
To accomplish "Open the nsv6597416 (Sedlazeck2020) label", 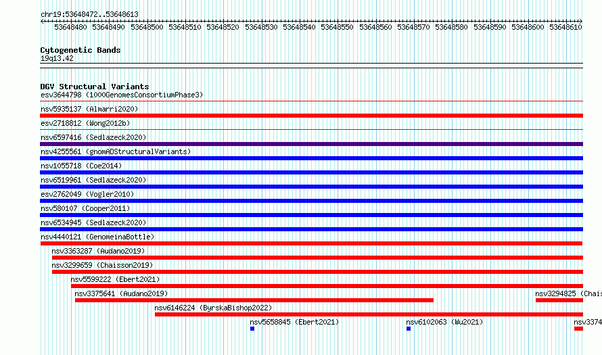I will (x=93, y=137).
